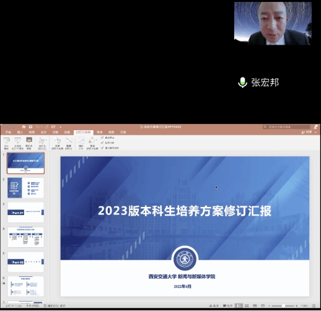Click the Share button
The height and width of the screenshot is (311, 321).
(307, 132)
